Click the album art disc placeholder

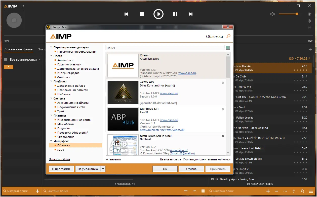[x=14, y=20]
